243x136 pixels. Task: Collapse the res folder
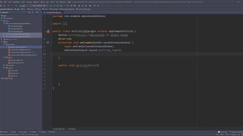[2, 42]
